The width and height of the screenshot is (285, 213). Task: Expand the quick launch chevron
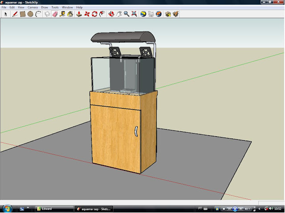coord(28,208)
